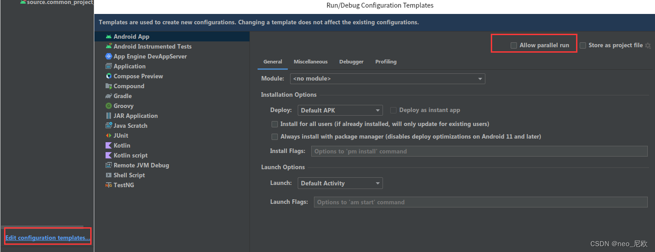The width and height of the screenshot is (655, 252).
Task: Select Android App in template list
Action: point(172,36)
